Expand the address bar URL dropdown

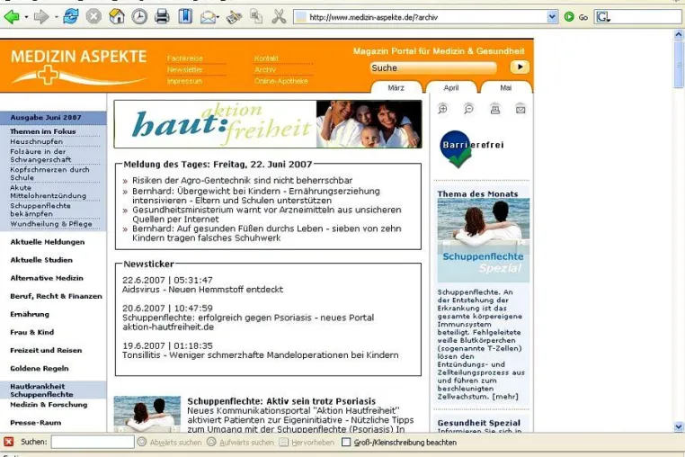(552, 17)
